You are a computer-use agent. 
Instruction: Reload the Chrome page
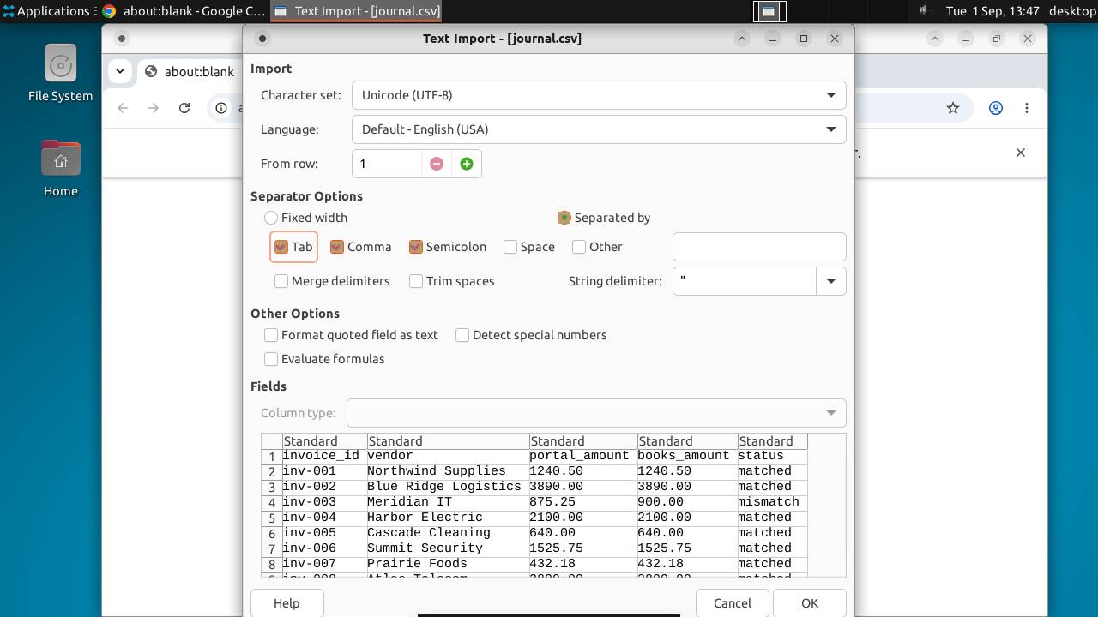click(x=184, y=108)
